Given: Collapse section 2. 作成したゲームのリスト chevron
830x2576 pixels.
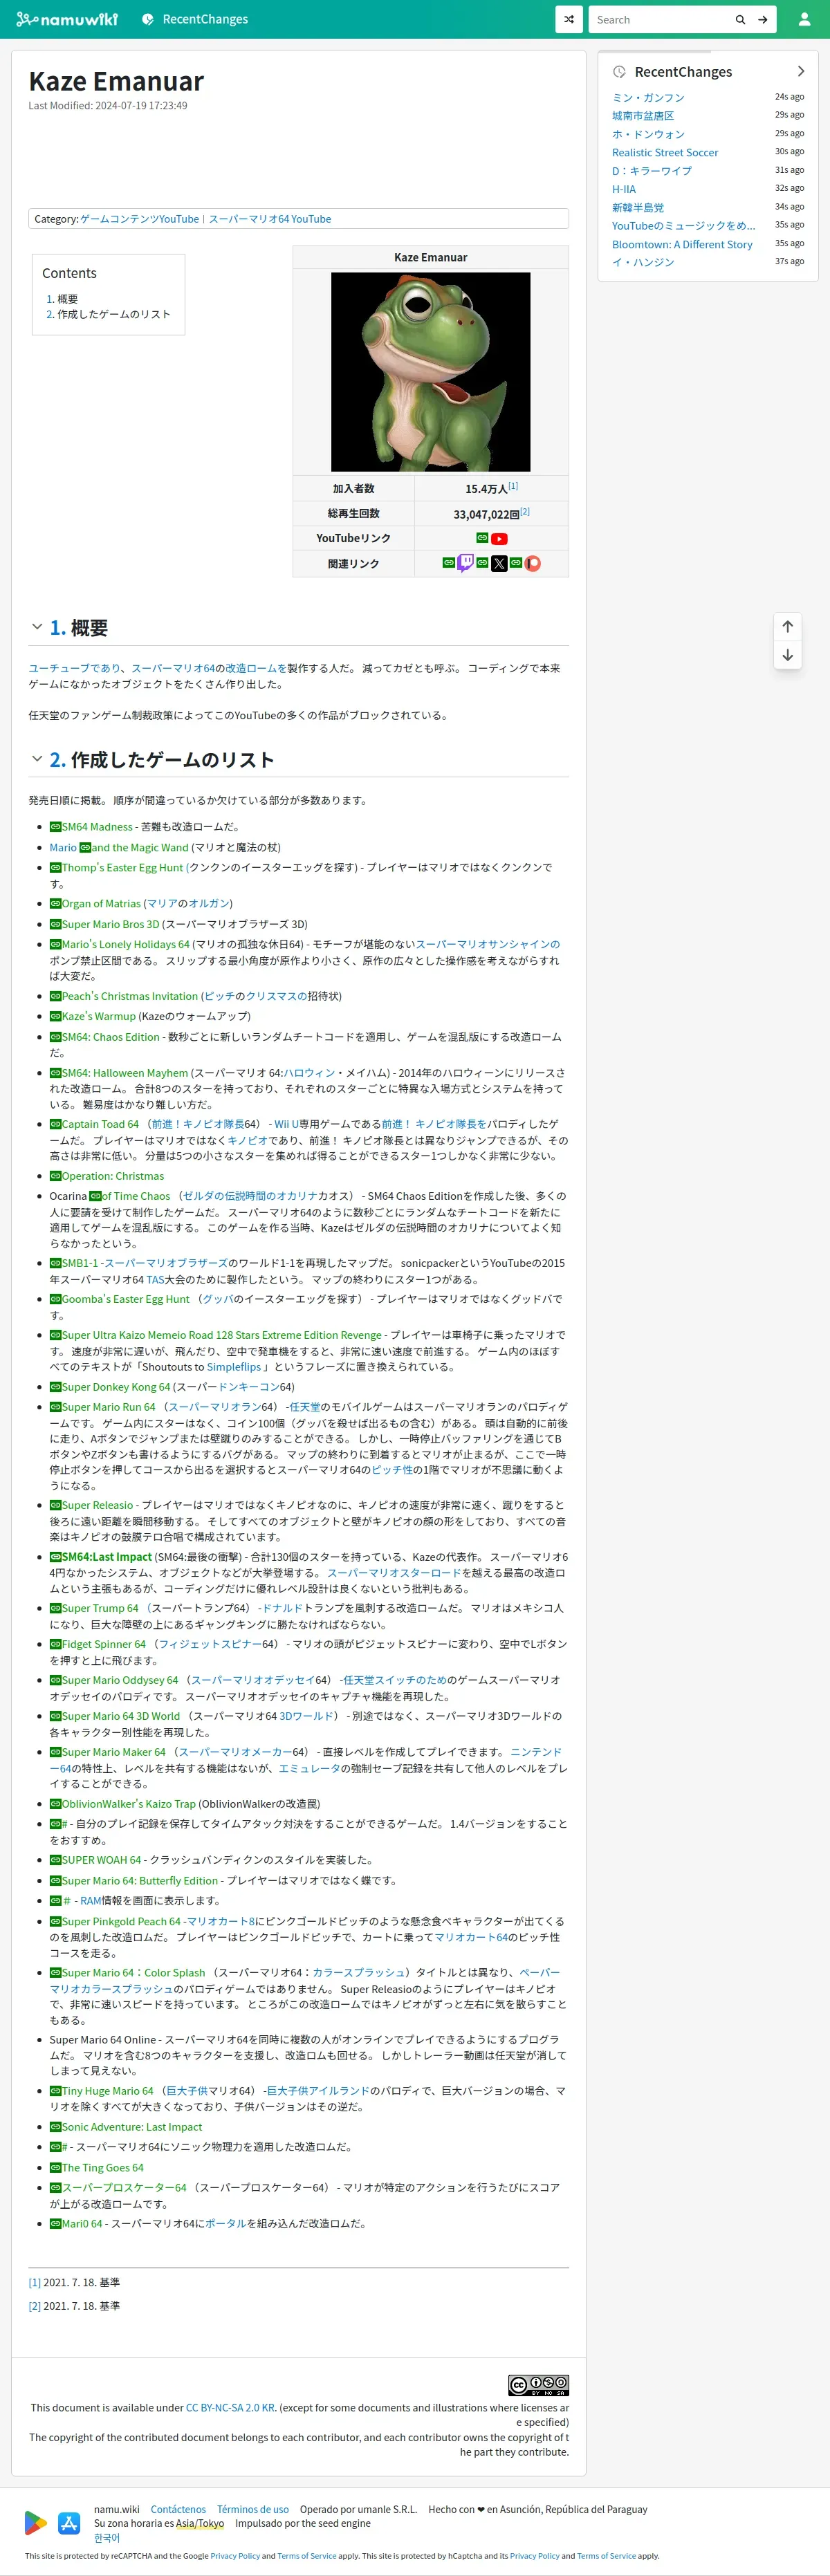Looking at the screenshot, I should 37,759.
